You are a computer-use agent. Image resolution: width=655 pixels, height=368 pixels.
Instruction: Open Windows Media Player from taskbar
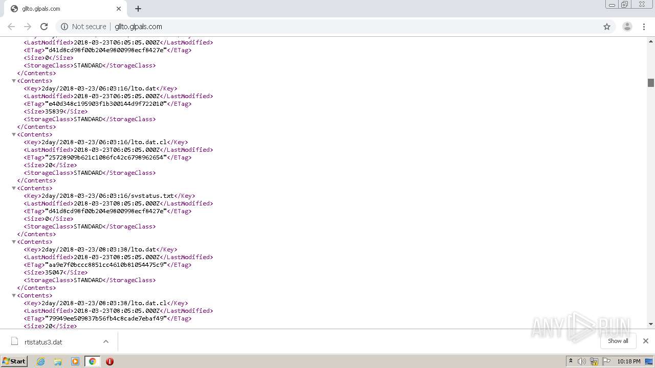coord(75,361)
